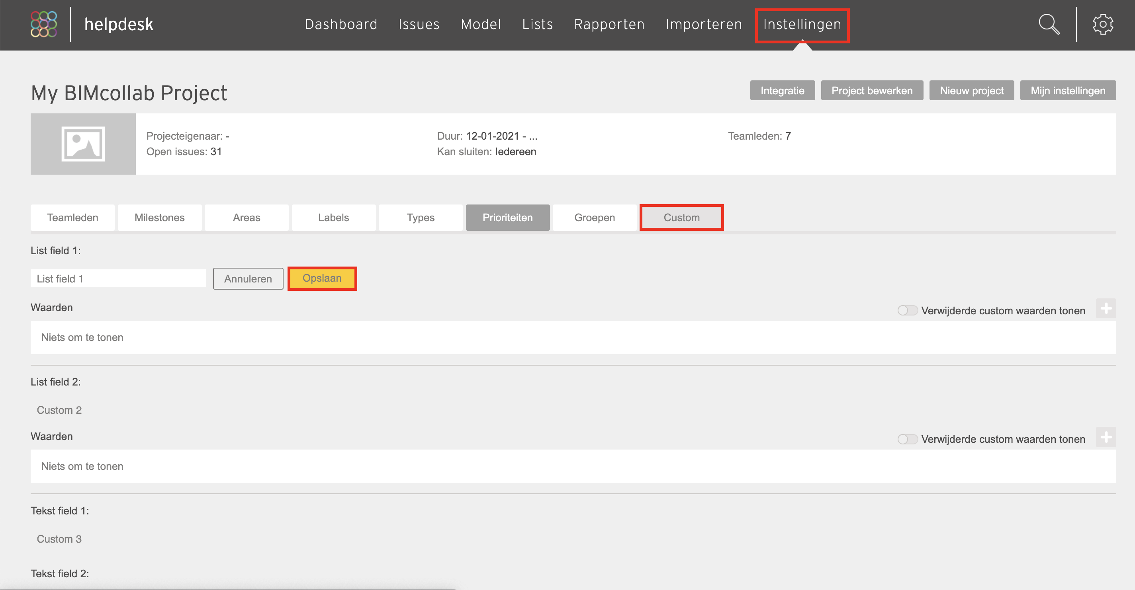The height and width of the screenshot is (590, 1135).
Task: Open Rapporten in the top navigation
Action: 609,24
